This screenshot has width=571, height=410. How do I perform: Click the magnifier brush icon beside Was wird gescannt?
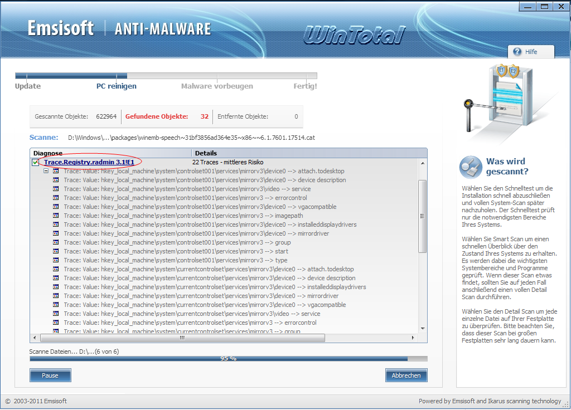click(471, 167)
